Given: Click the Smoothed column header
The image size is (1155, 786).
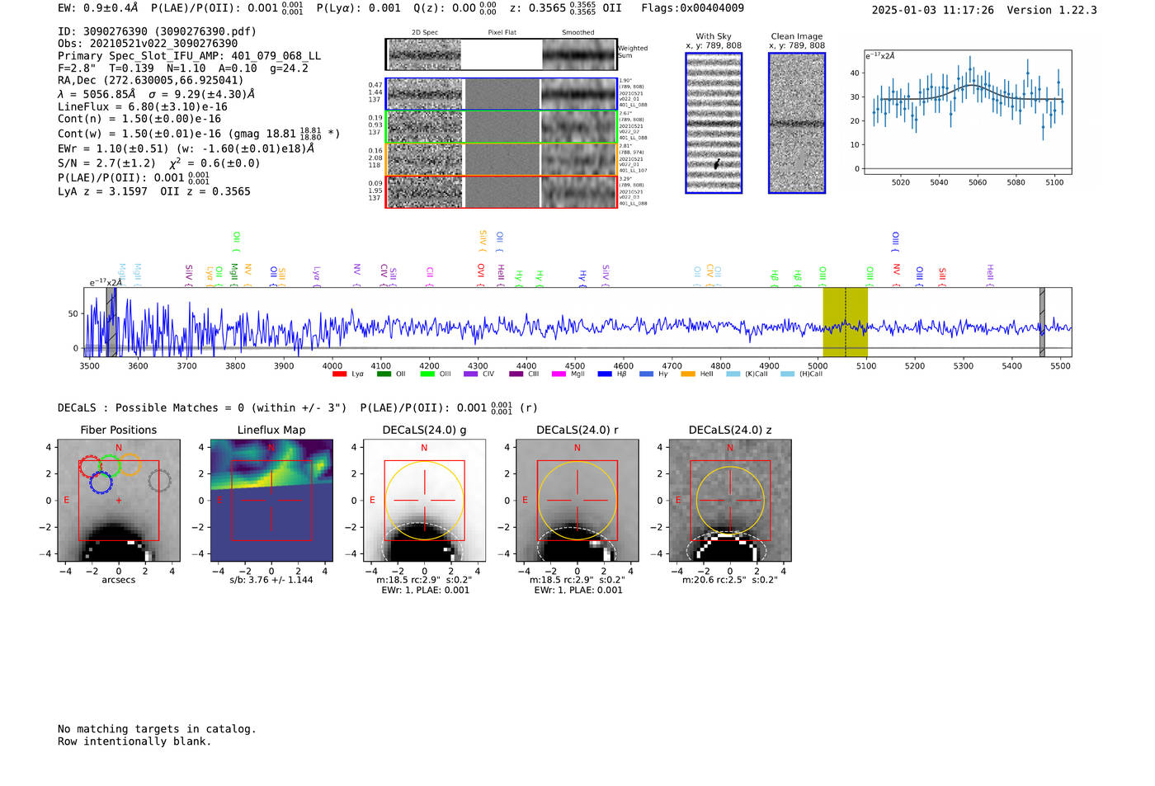Looking at the screenshot, I should [578, 33].
